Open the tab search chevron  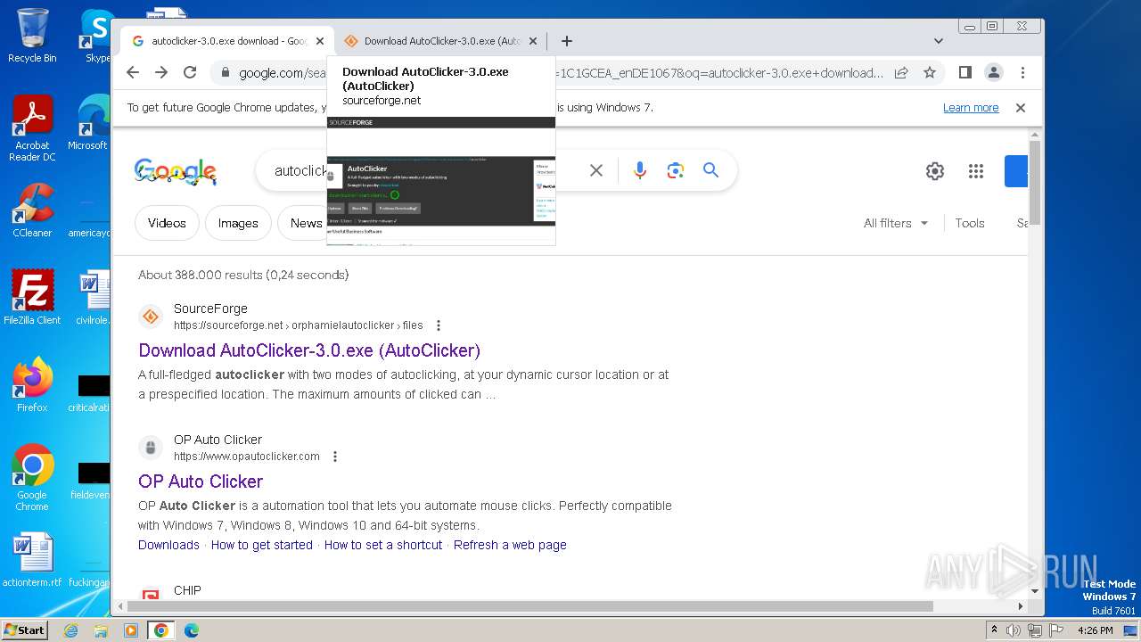(939, 41)
